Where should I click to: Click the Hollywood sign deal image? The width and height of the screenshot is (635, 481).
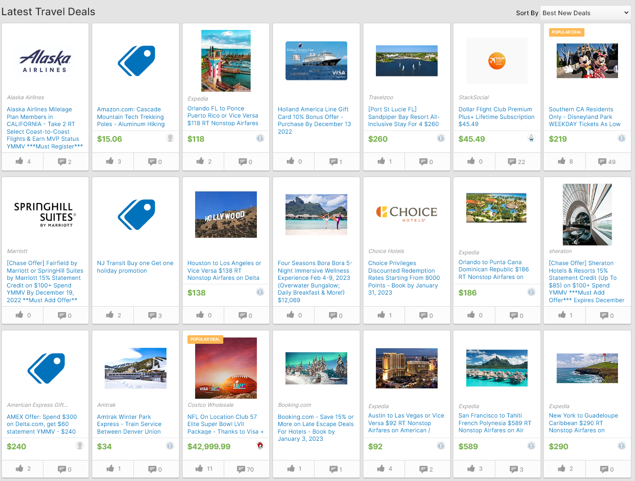[x=226, y=215]
